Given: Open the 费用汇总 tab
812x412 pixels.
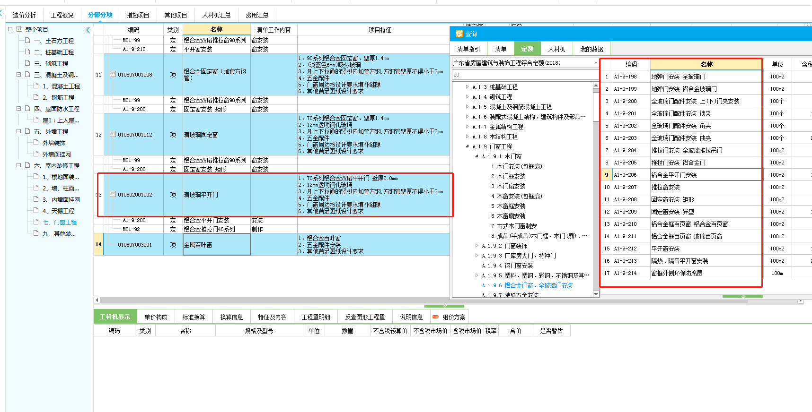Looking at the screenshot, I should click(257, 15).
